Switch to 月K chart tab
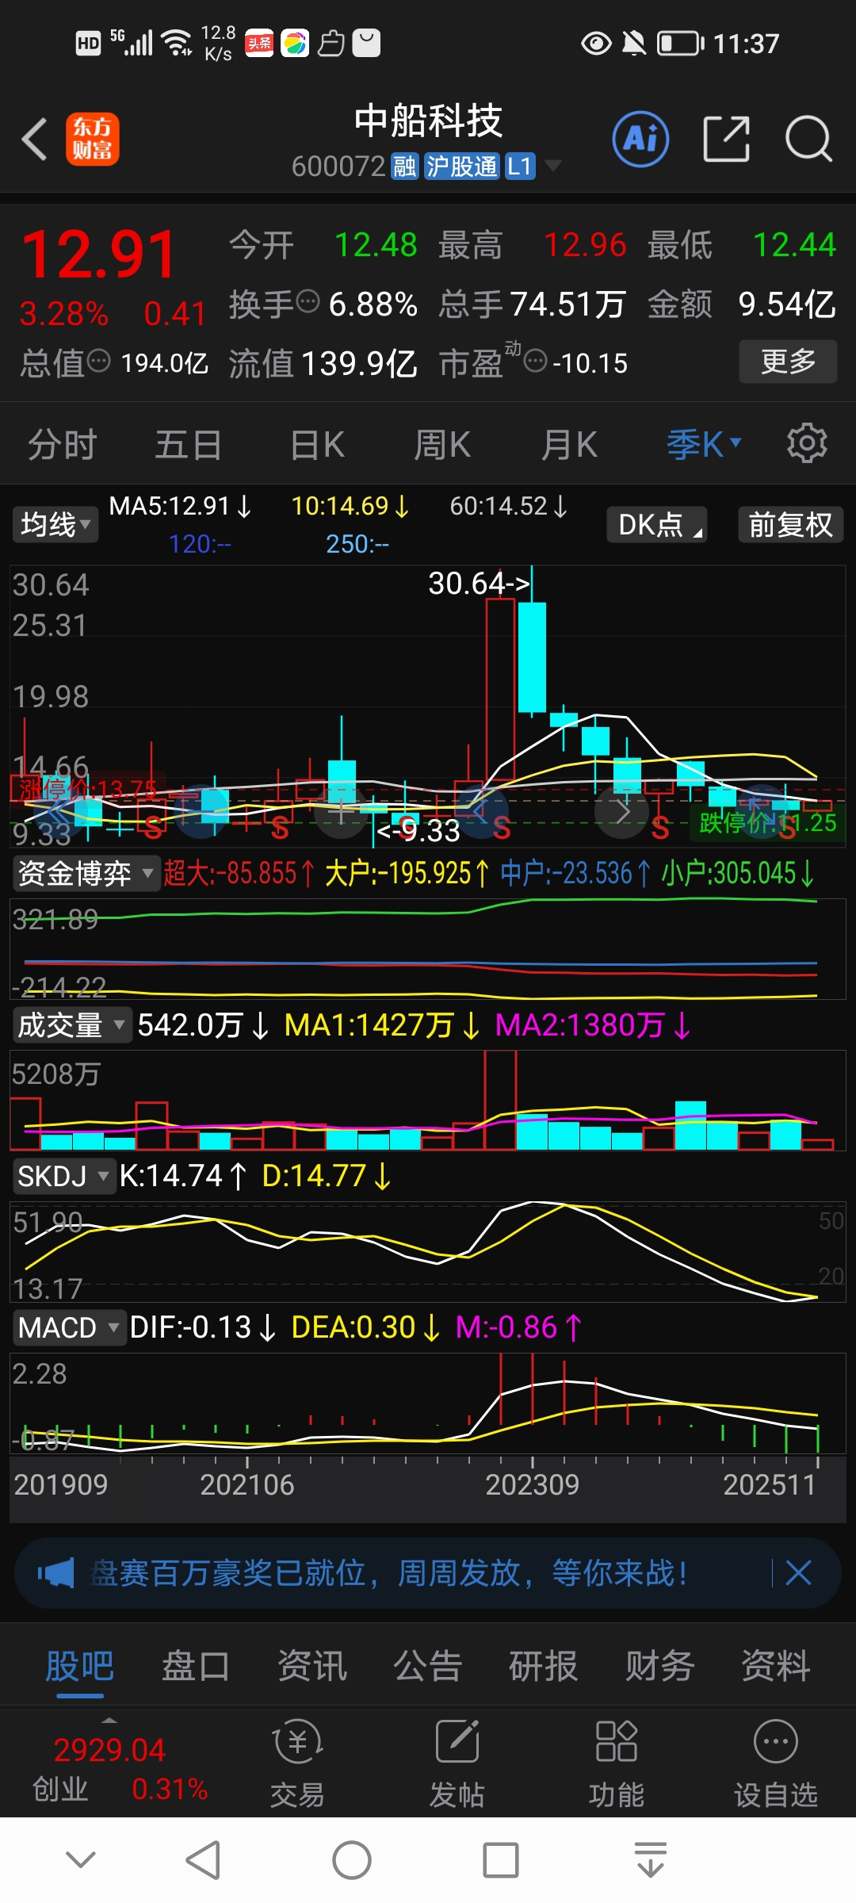 click(x=569, y=444)
